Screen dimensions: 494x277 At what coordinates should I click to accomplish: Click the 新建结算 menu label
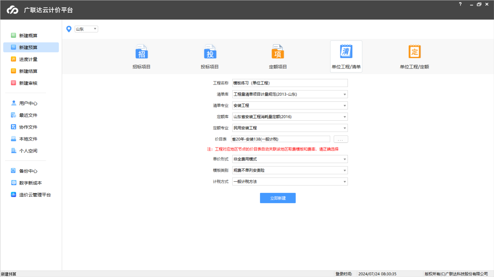28,71
